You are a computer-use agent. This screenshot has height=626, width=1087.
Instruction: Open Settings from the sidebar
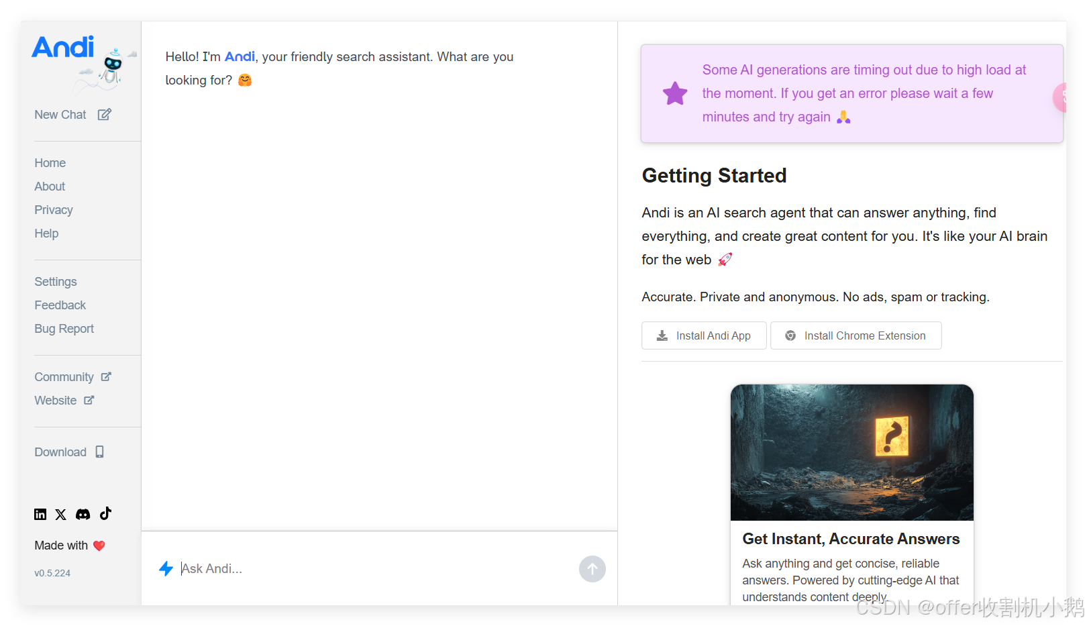[x=56, y=282]
